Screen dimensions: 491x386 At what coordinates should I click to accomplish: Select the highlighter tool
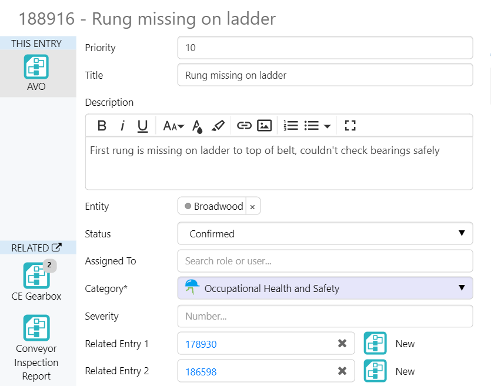[x=218, y=125]
